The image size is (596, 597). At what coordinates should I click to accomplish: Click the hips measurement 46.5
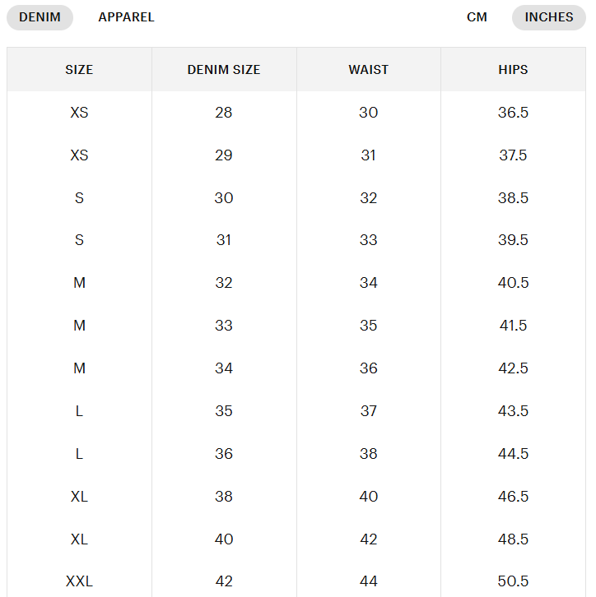[x=513, y=497]
